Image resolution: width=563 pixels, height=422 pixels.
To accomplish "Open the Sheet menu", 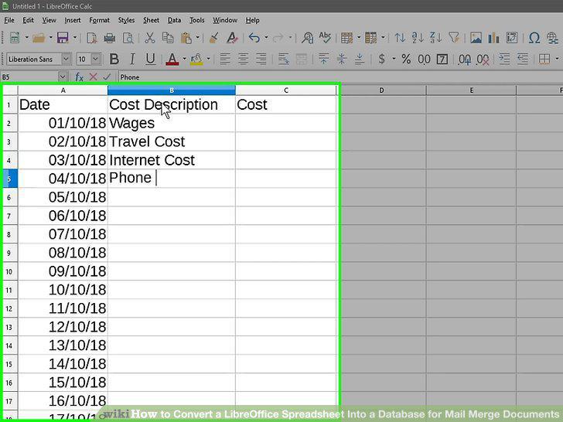I will click(151, 20).
